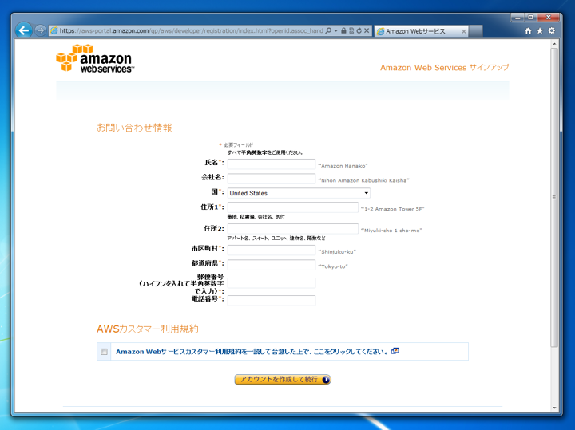The width and height of the screenshot is (575, 430).
Task: Click the URL address field
Action: coord(191,31)
